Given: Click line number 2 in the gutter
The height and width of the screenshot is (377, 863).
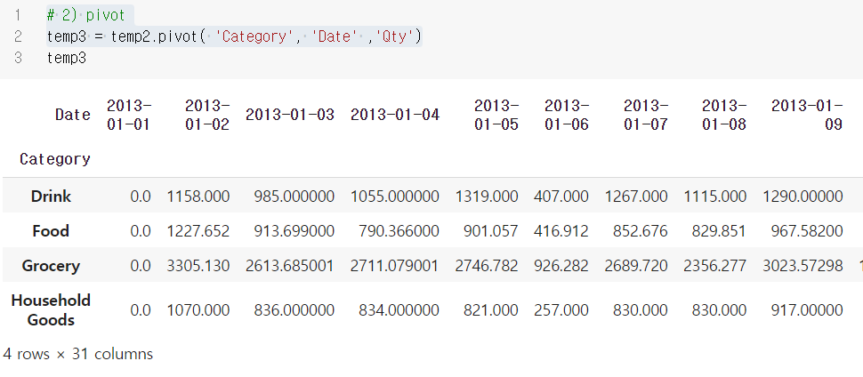Looking at the screenshot, I should 18,36.
